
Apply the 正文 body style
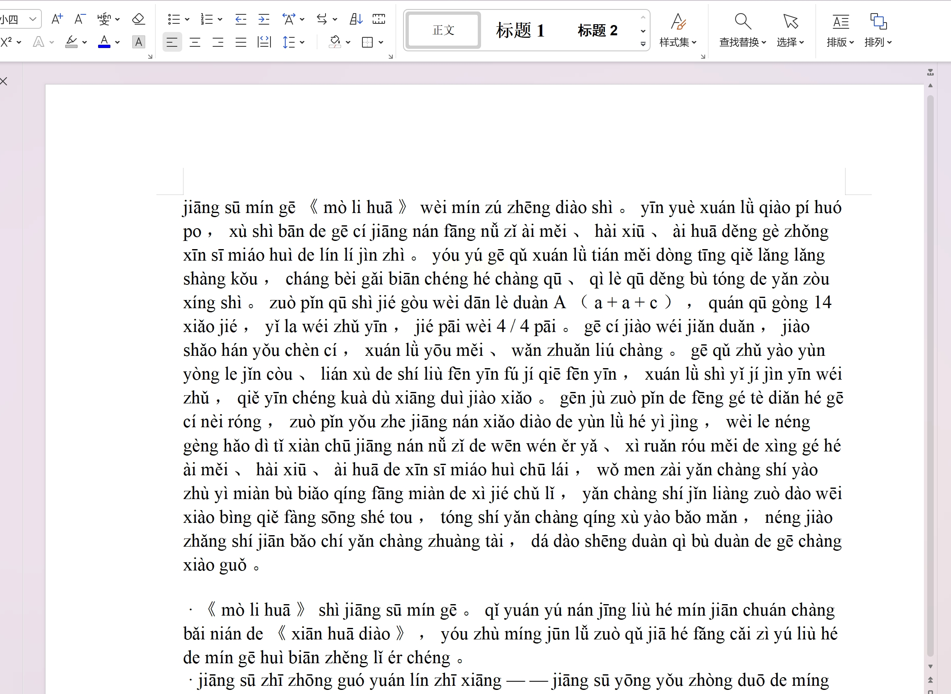pos(444,30)
